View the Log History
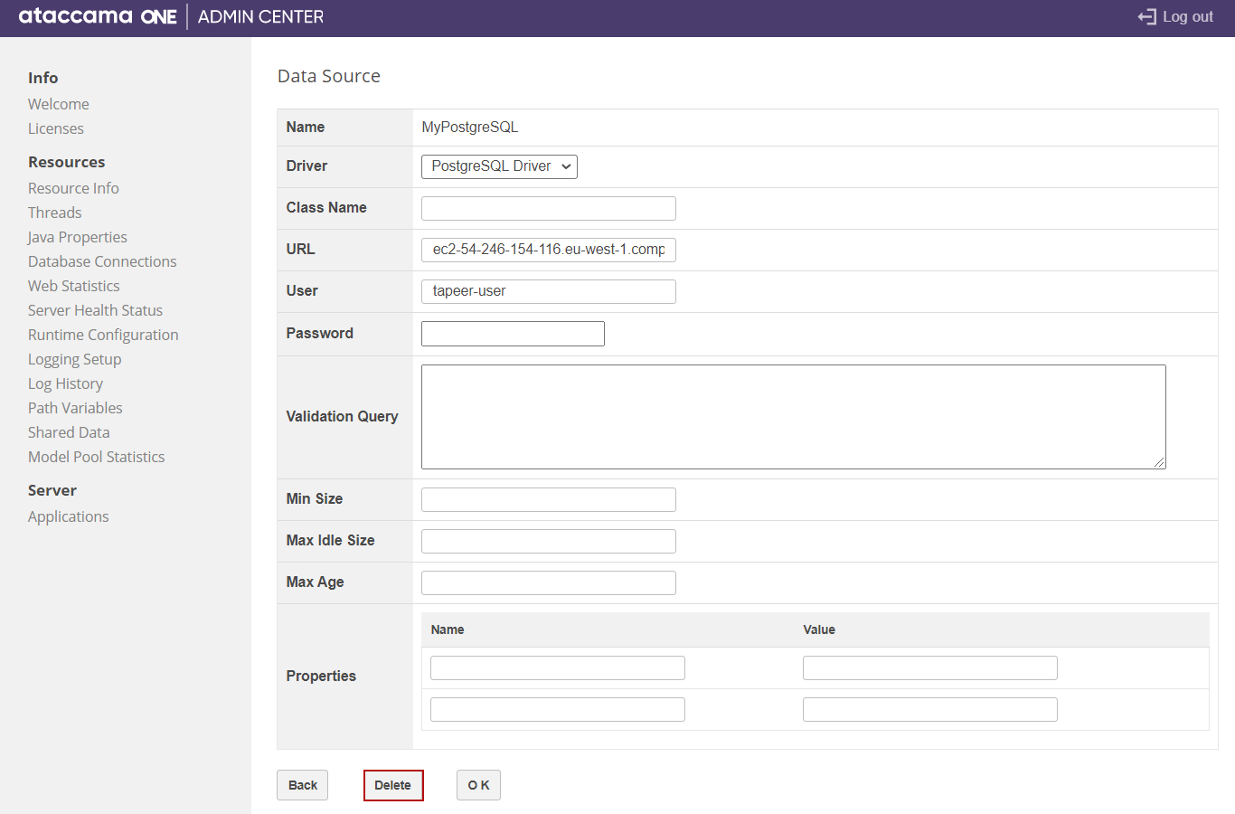This screenshot has width=1235, height=814. [65, 383]
